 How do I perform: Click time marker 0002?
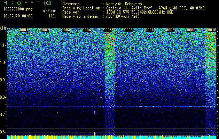pyautogui.click(x=45, y=30)
